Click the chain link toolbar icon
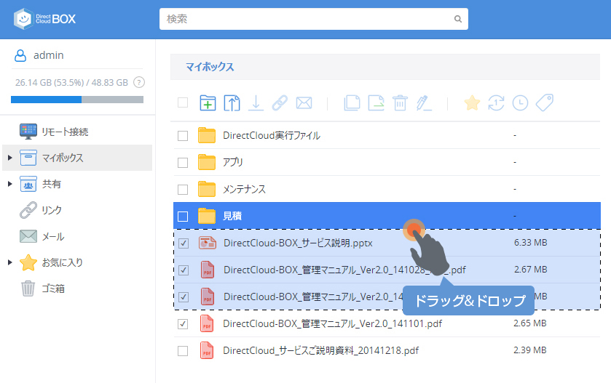Screen dimensions: 611x383 (x=280, y=103)
